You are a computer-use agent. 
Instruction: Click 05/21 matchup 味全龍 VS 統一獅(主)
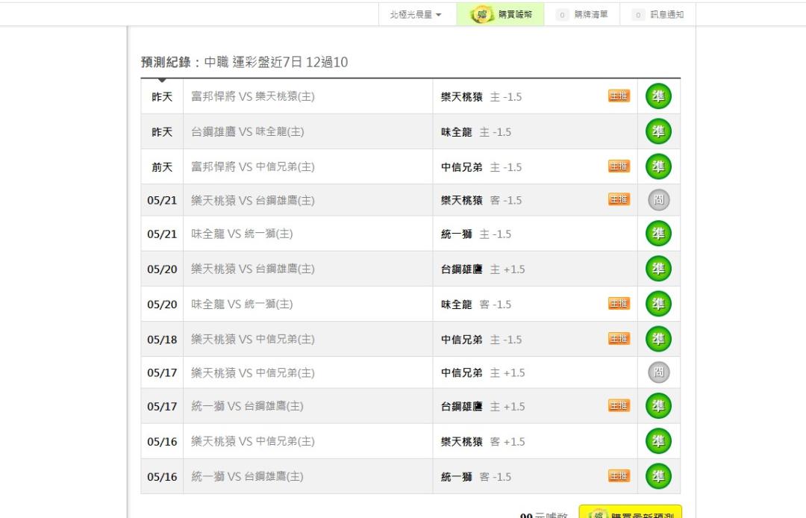(242, 234)
